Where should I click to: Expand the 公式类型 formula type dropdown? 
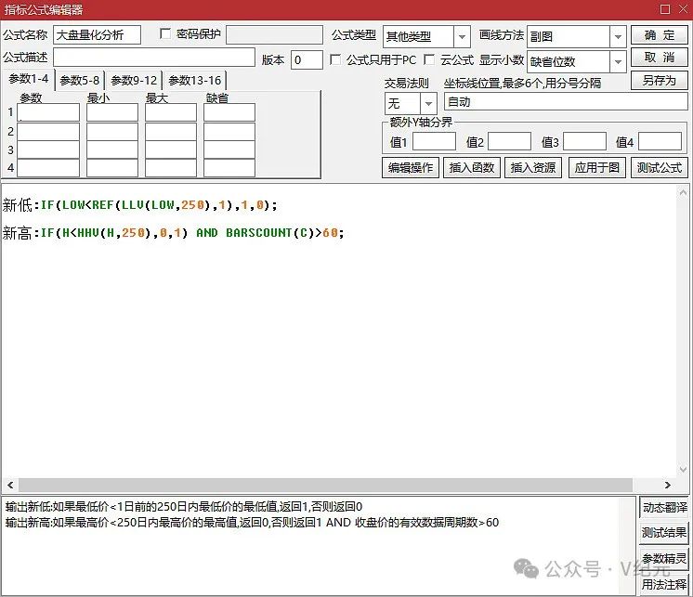462,36
